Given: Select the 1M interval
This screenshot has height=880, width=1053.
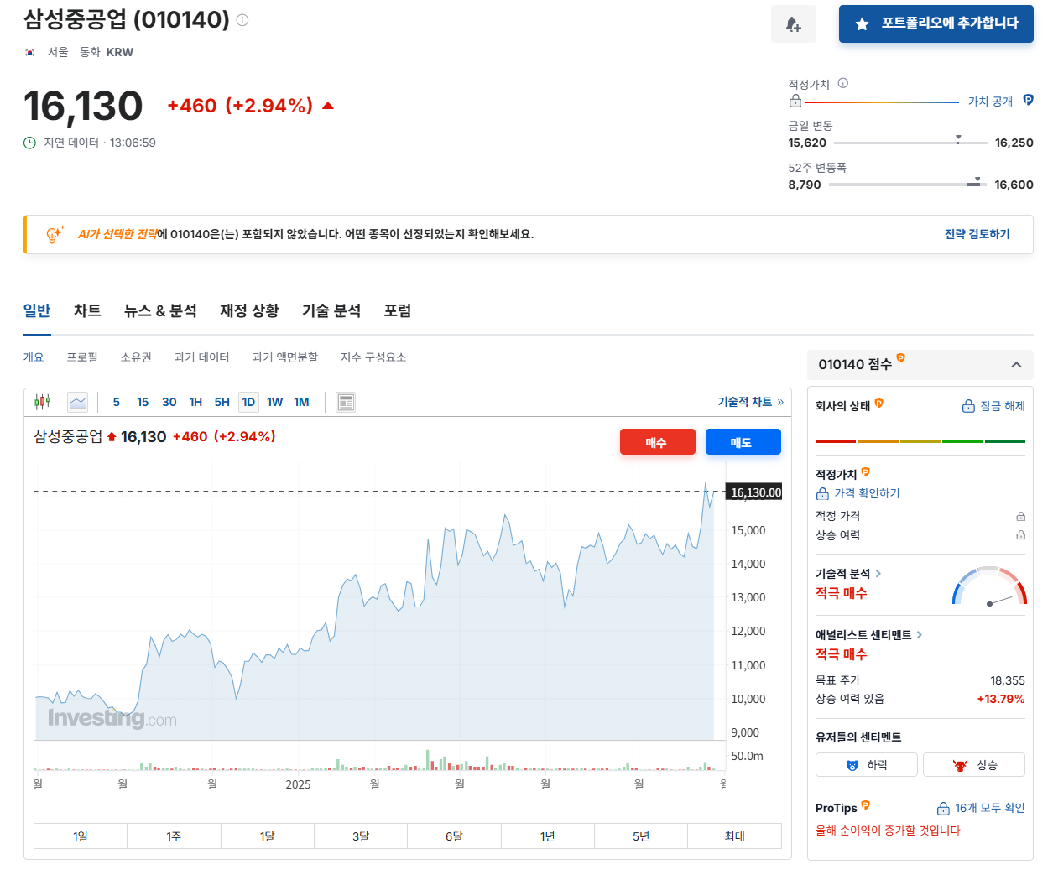Looking at the screenshot, I should pos(301,402).
